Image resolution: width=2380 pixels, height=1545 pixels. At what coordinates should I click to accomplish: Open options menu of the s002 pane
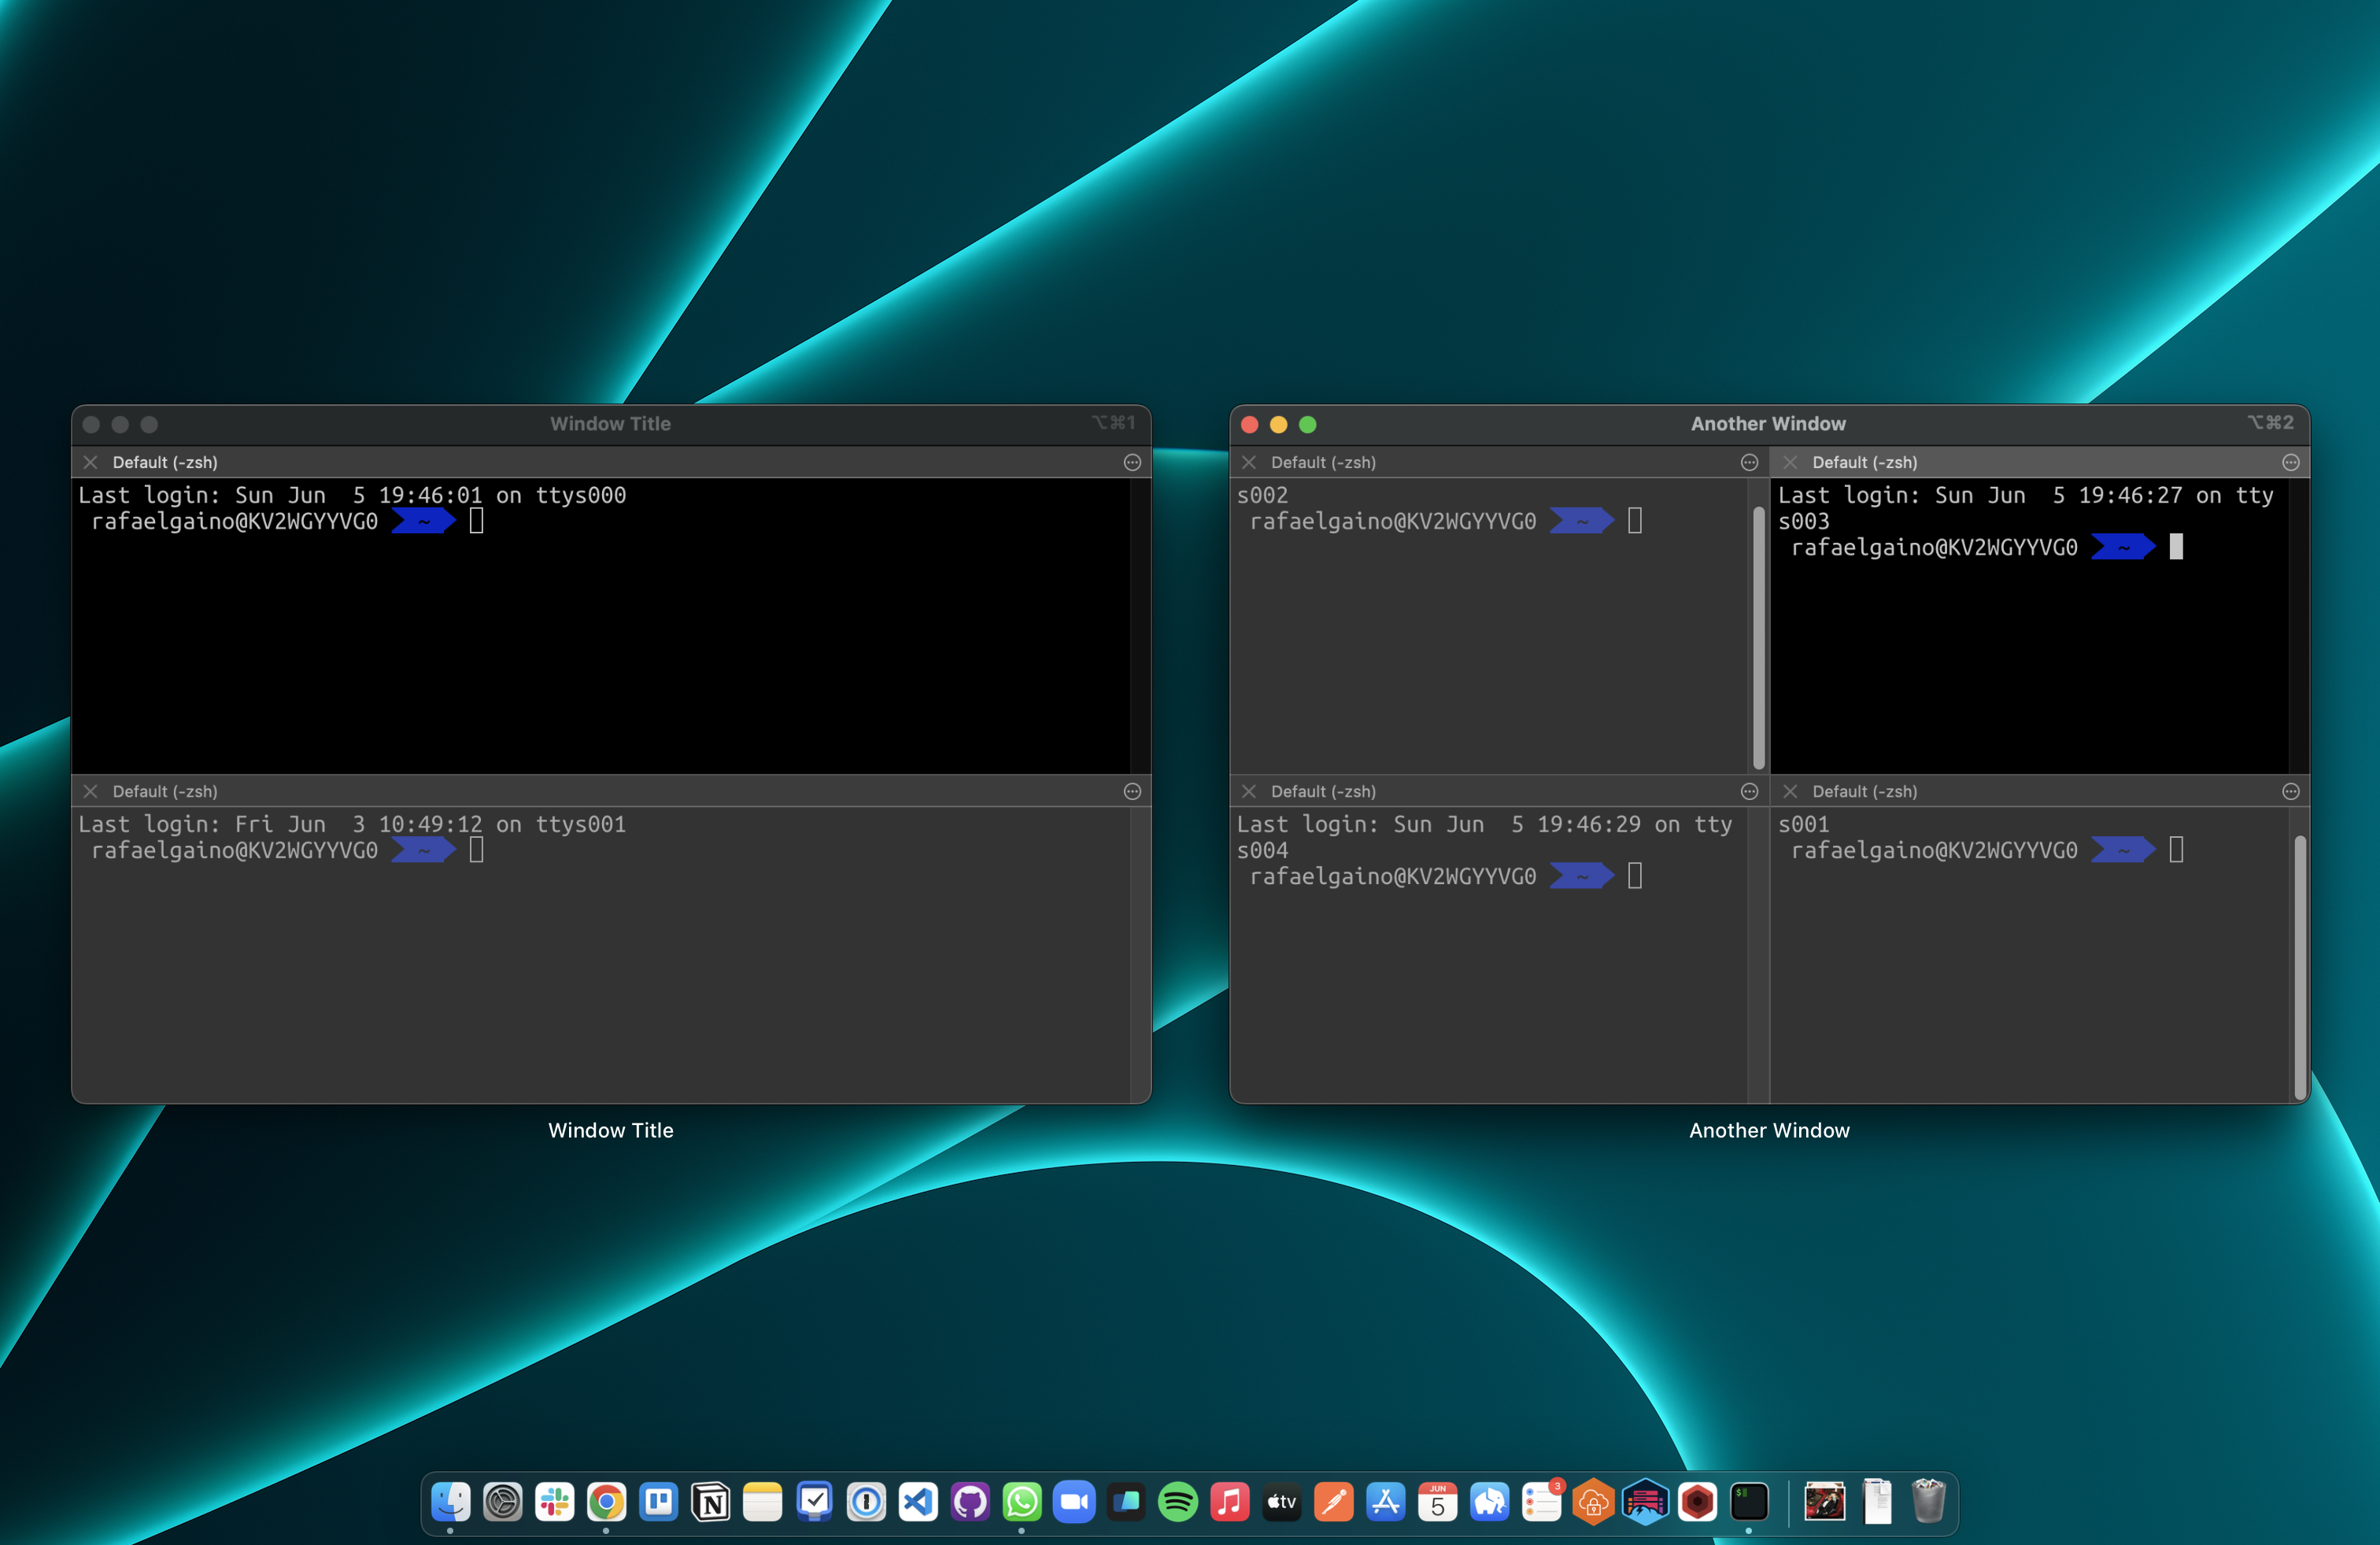pyautogui.click(x=1749, y=462)
